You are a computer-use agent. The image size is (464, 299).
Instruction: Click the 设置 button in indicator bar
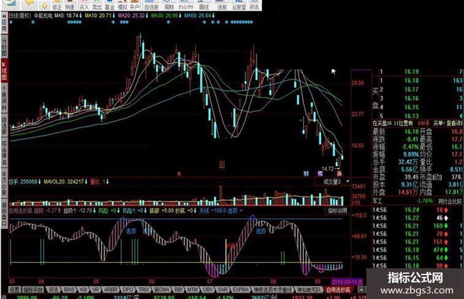point(15,289)
